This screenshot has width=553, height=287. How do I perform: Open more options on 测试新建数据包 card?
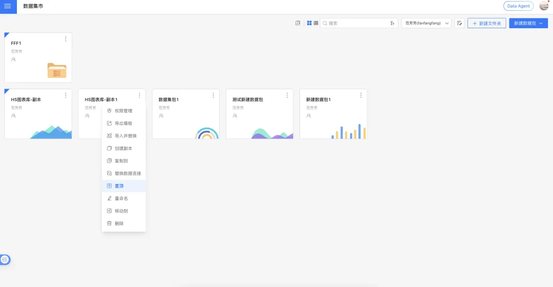pos(287,95)
